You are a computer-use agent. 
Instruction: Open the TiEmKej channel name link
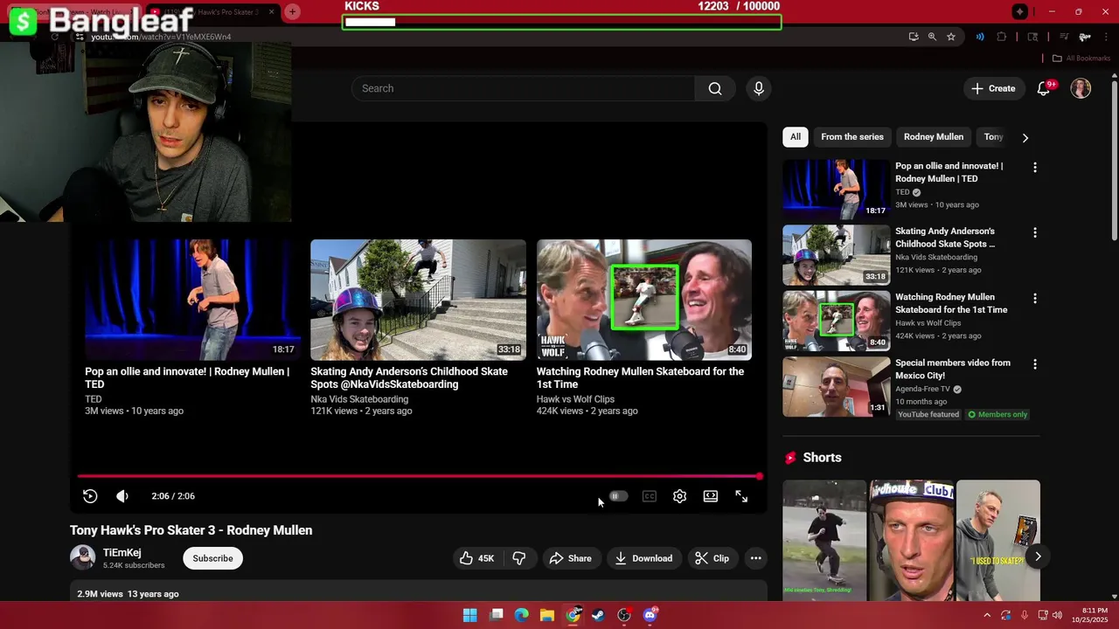click(122, 552)
